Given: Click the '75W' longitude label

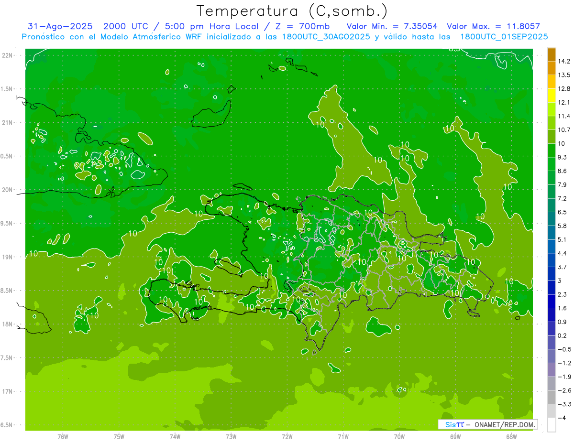Looking at the screenshot, I should (x=119, y=437).
